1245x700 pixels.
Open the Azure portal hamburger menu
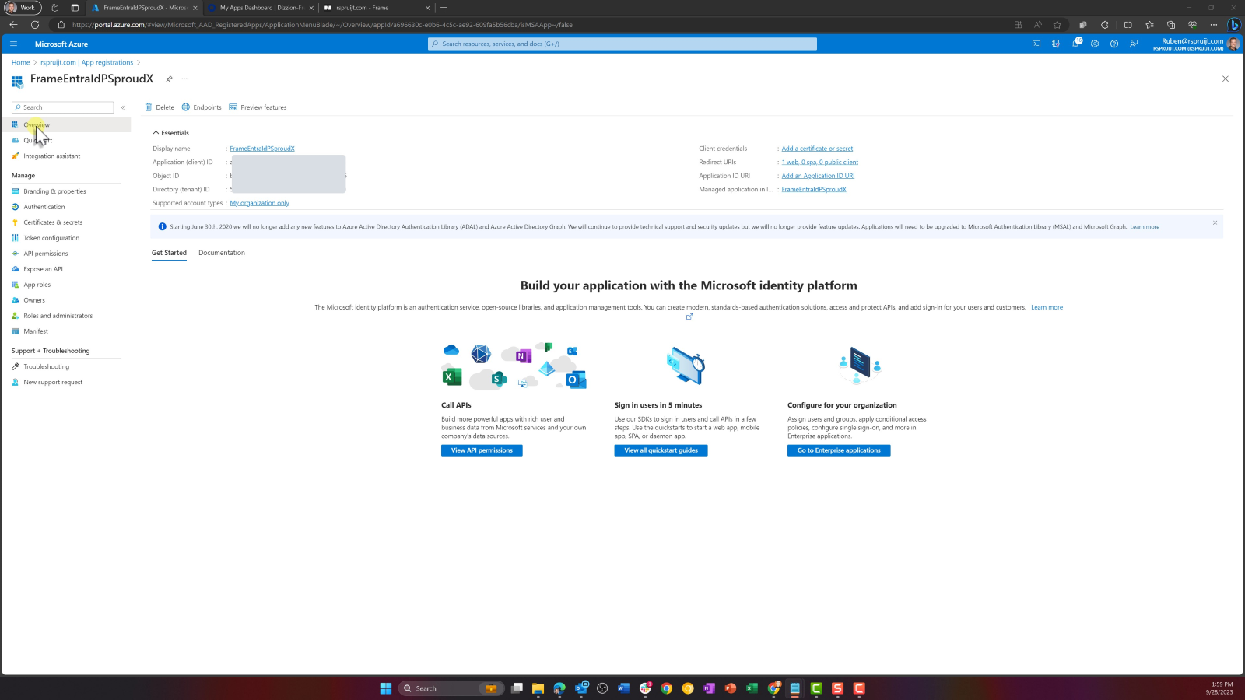(x=13, y=44)
